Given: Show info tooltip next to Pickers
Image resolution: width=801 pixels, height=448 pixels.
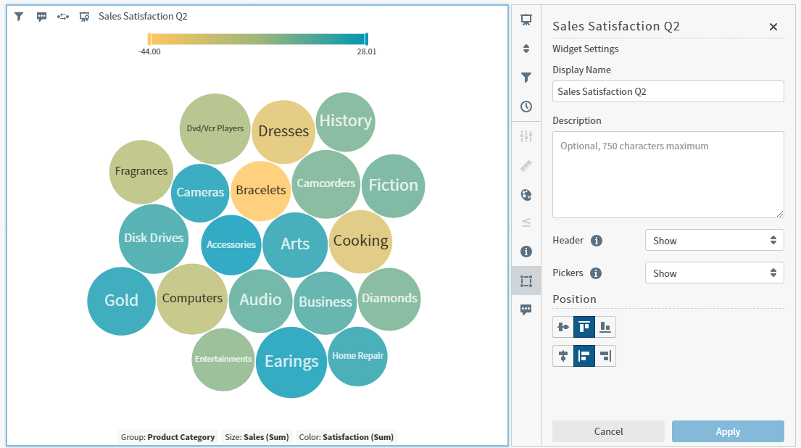Looking at the screenshot, I should 596,273.
